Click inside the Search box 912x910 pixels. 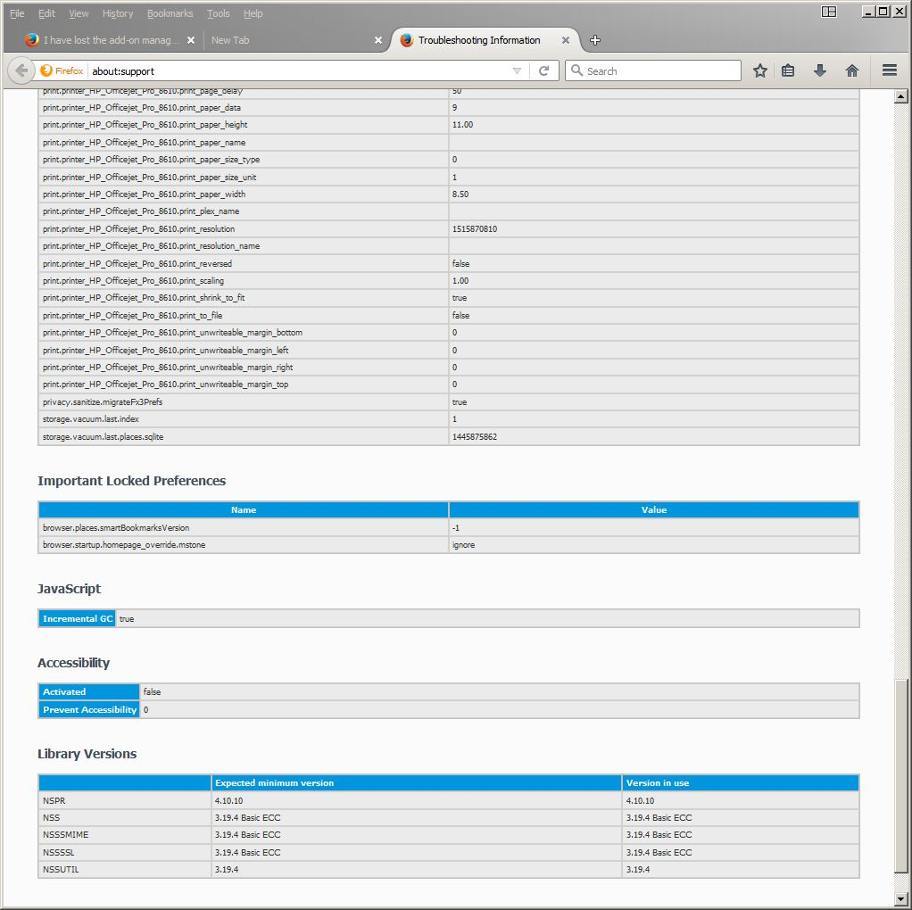(x=660, y=70)
